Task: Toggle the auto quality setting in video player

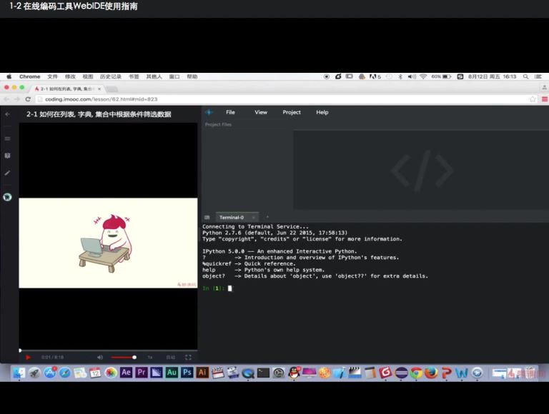Action: click(x=170, y=357)
